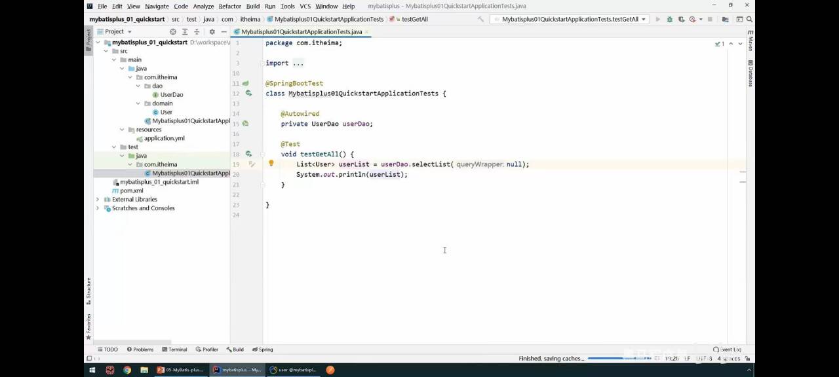Open the profiler run options dropdown arrow

[x=701, y=19]
